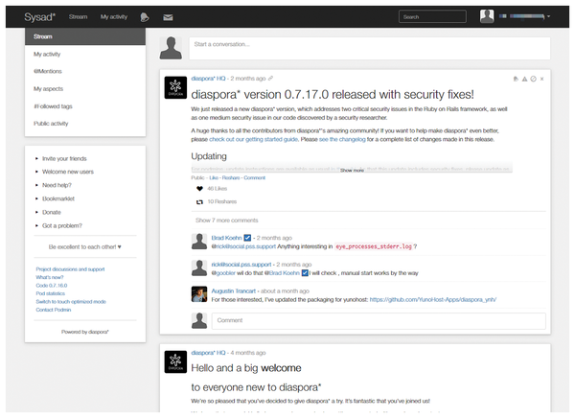Select Stream in the sidebar
The height and width of the screenshot is (418, 575).
[x=85, y=36]
